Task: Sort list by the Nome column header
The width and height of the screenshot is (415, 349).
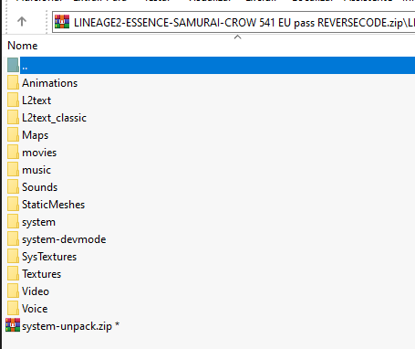Action: tap(23, 46)
